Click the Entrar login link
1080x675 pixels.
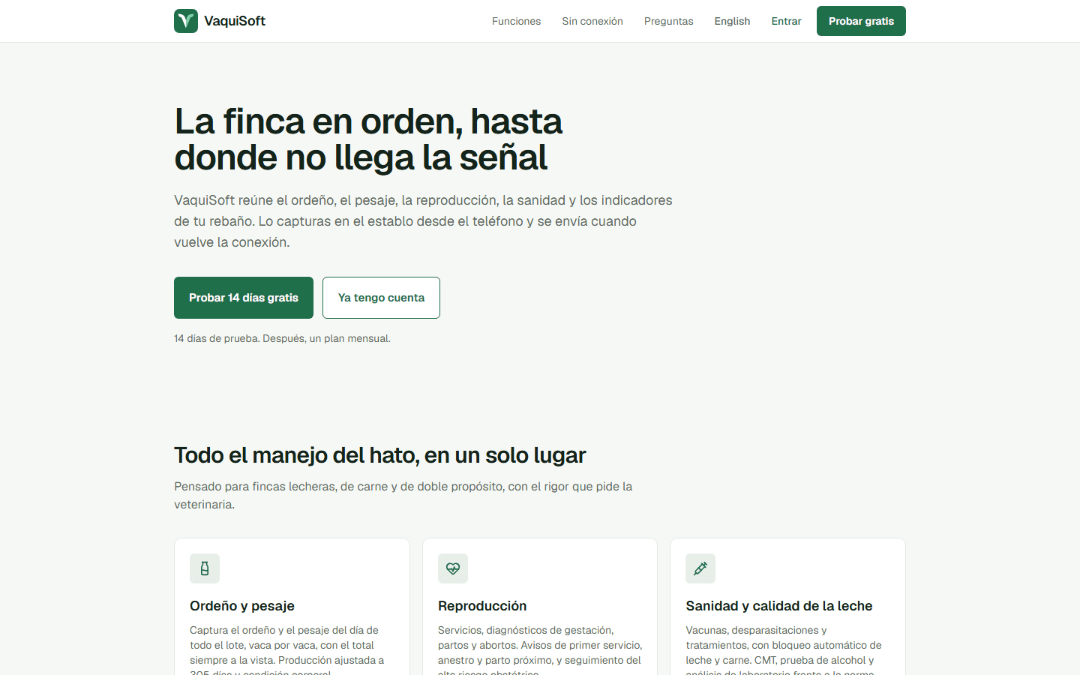pos(786,21)
